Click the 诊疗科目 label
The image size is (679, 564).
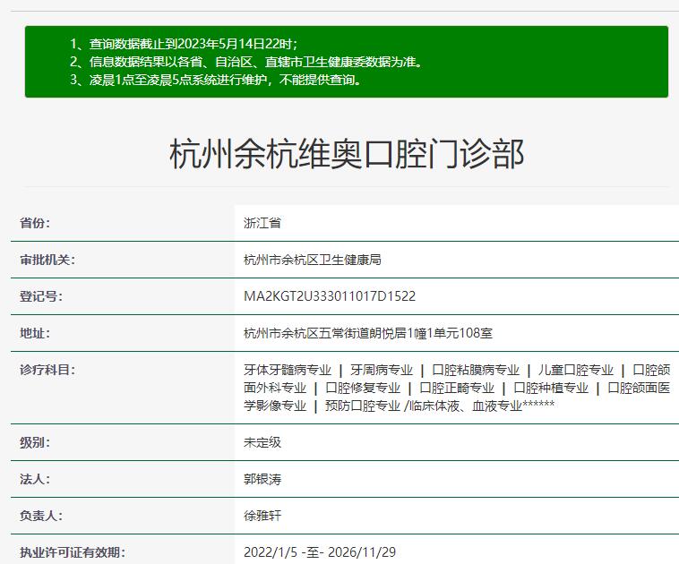(47, 370)
